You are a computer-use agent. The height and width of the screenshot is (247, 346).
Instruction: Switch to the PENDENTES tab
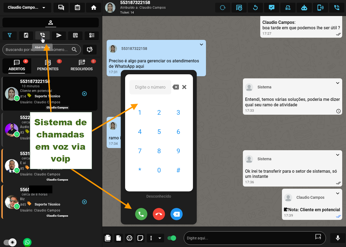pyautogui.click(x=48, y=66)
